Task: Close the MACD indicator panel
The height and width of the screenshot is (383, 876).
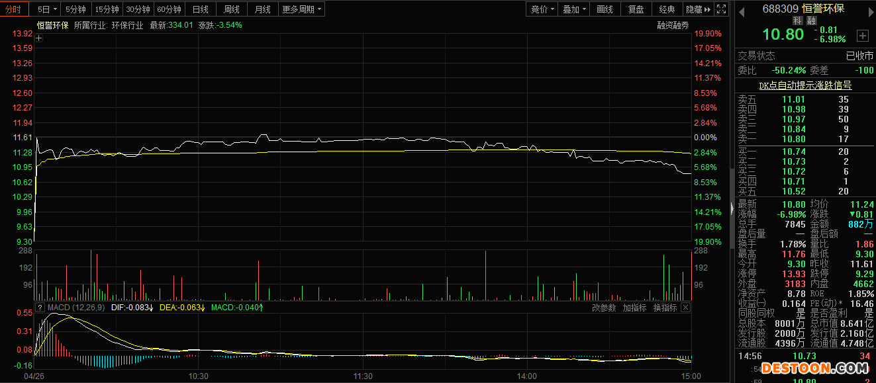Action: tap(685, 308)
